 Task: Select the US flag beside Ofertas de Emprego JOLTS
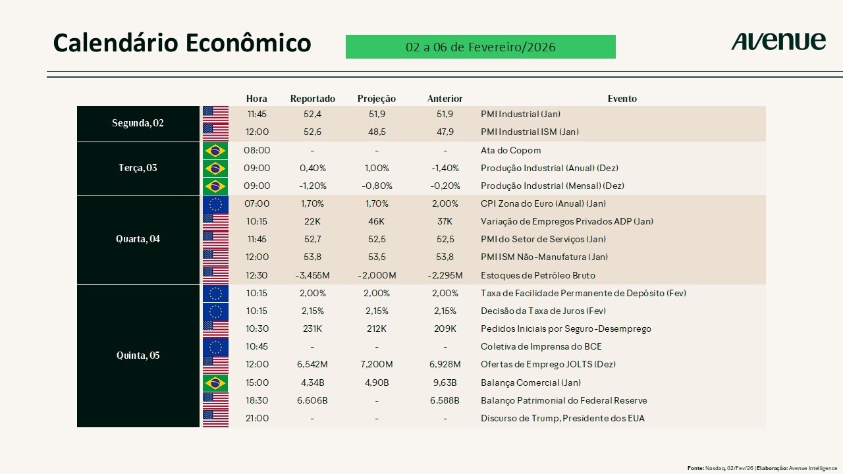click(x=215, y=364)
